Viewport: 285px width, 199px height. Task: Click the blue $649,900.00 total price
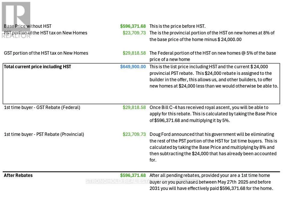[x=133, y=67]
